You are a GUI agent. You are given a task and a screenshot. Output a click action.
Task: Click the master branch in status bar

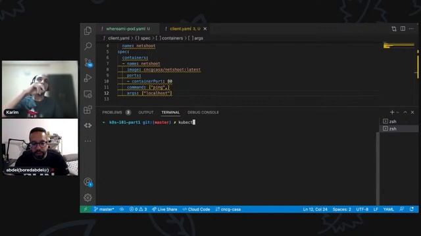pos(104,209)
